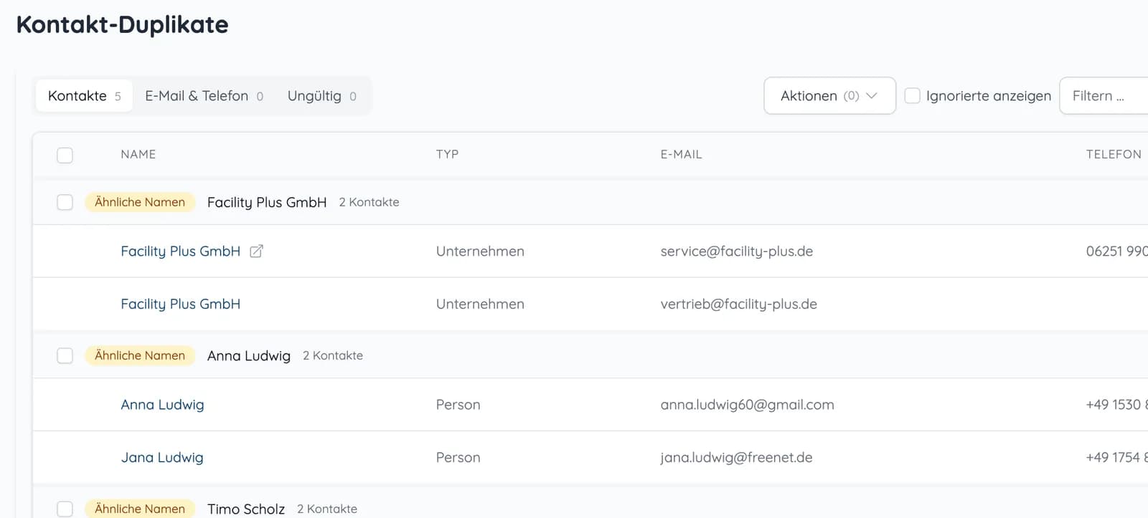Open the Anna Ludwig contact link
The image size is (1148, 518).
(162, 405)
